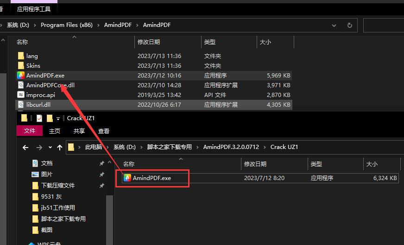Click Crack UZ1 breadcrumb
Image resolution: width=404 pixels, height=245 pixels.
(x=284, y=147)
